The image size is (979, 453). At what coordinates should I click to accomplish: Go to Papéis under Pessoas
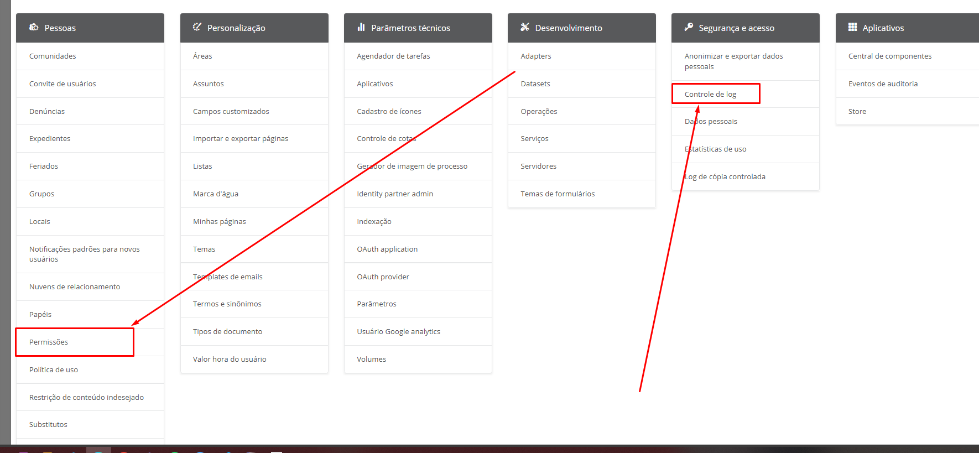point(40,314)
